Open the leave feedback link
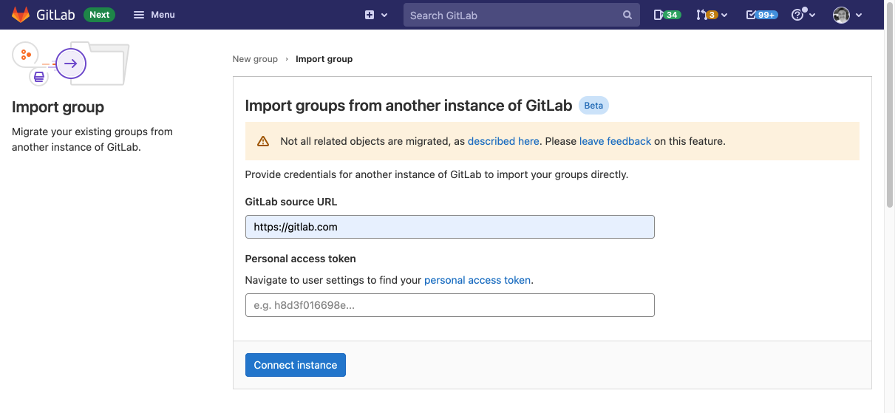895x413 pixels. tap(615, 141)
